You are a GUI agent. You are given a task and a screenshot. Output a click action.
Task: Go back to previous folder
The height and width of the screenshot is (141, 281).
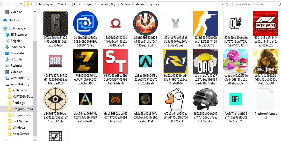(x=2, y=4)
